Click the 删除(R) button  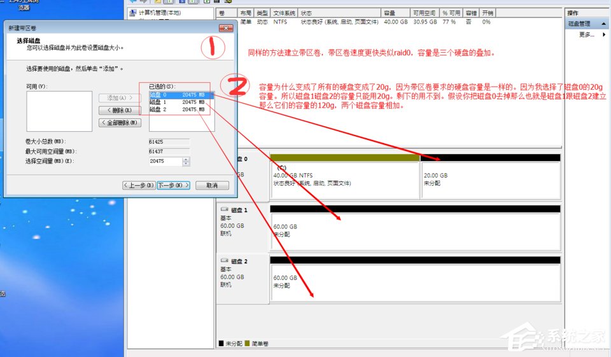pyautogui.click(x=120, y=110)
